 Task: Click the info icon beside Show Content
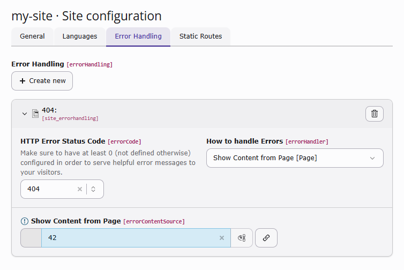coord(24,221)
